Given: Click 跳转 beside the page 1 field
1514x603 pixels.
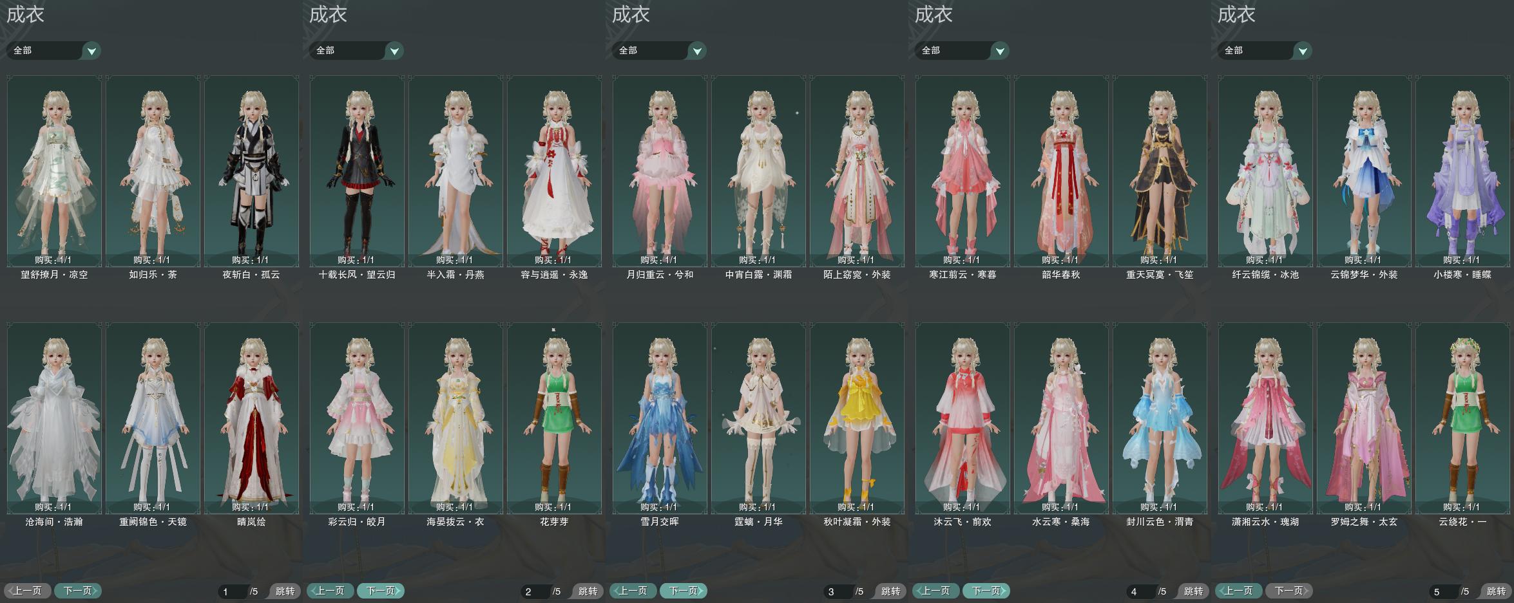Looking at the screenshot, I should (x=285, y=591).
